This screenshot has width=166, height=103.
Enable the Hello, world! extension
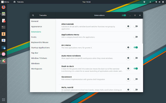coord(136,90)
